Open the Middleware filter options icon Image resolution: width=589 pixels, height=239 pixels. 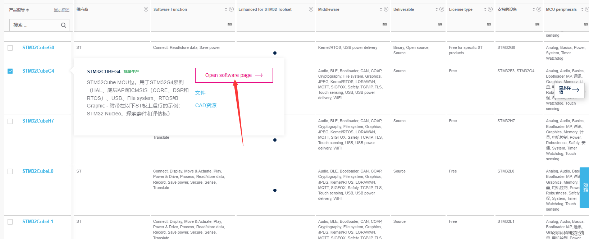click(x=385, y=24)
